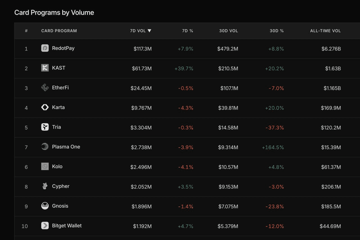Click the KAST logo icon
This screenshot has width=360, height=240.
[x=45, y=68]
